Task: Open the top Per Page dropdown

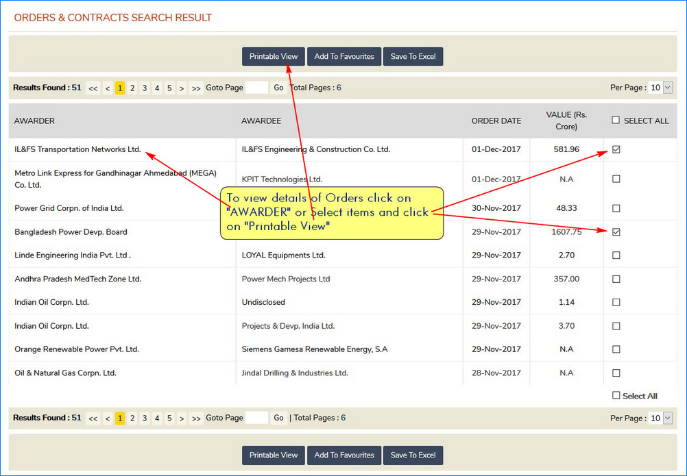Action: point(661,88)
